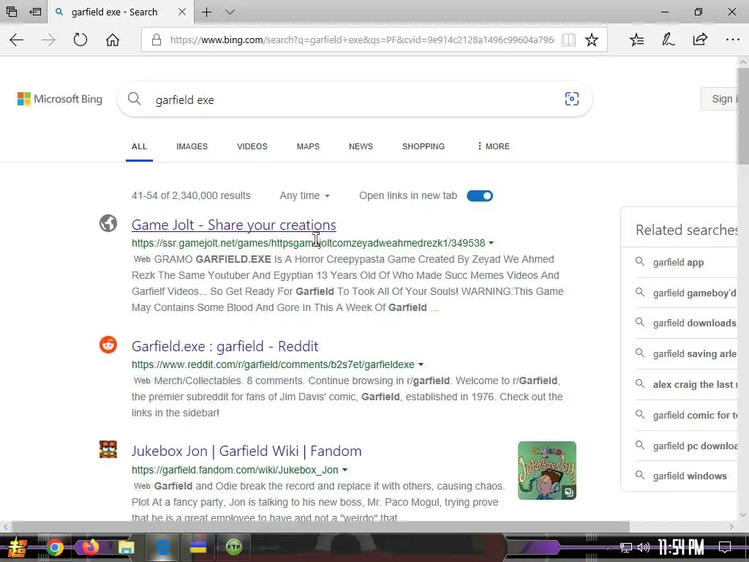Expand the Reddit URL dropdown arrow

pos(421,364)
